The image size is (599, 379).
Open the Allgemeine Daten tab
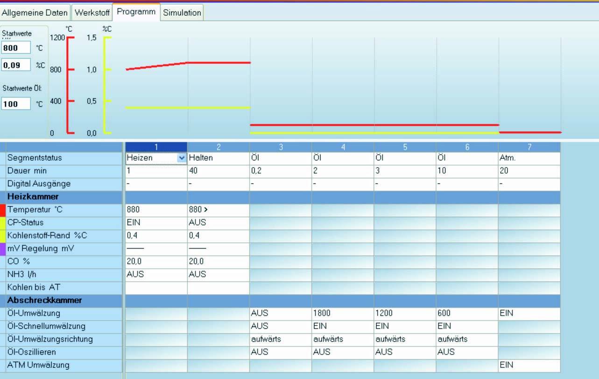[35, 13]
